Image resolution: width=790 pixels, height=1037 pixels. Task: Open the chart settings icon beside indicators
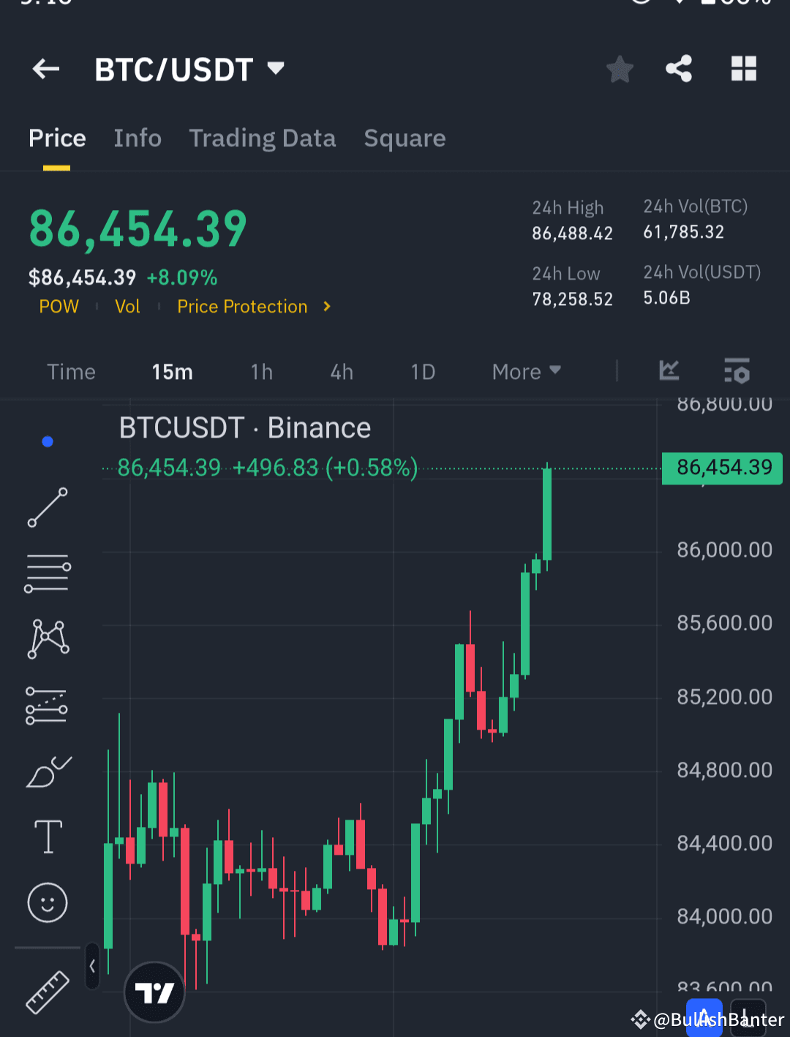coord(737,371)
